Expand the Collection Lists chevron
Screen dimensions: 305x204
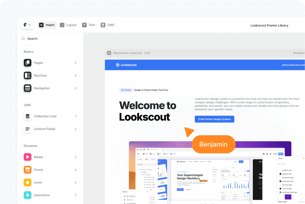76,116
